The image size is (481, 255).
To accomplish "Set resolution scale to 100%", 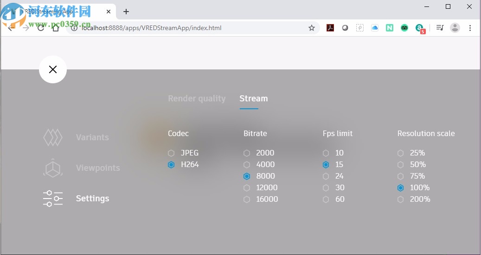I will coord(413,187).
